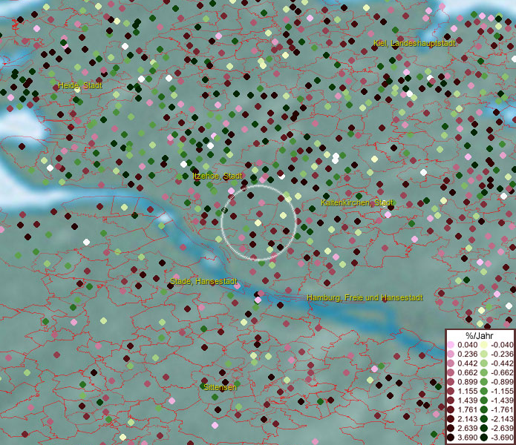Select the -0.442 light green swatch
Viewport: 516px width, 445px height.
click(484, 363)
